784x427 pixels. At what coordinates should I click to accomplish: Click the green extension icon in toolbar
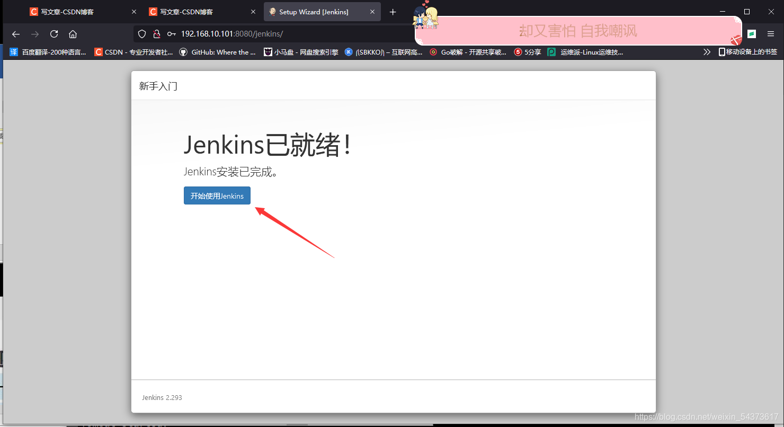point(751,34)
